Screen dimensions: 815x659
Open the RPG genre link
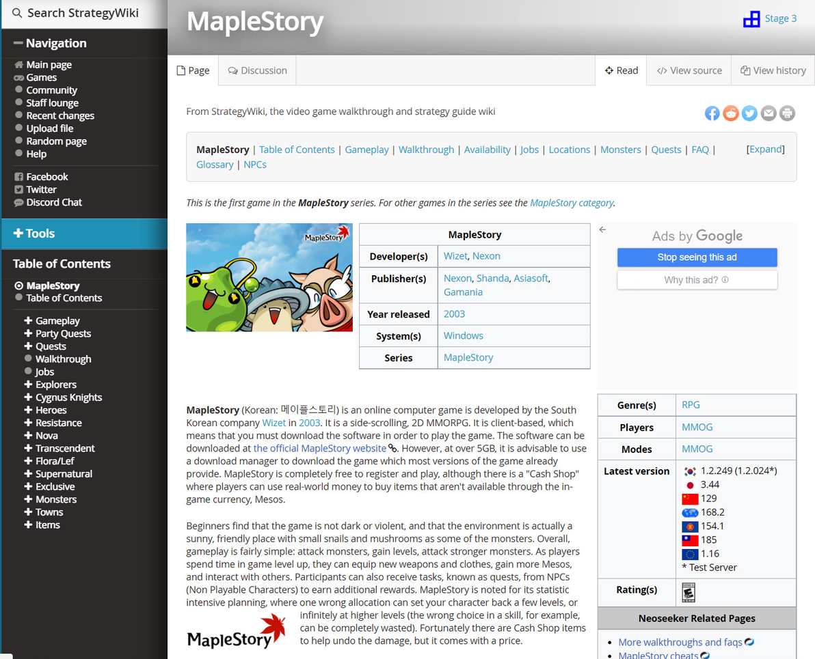coord(691,404)
